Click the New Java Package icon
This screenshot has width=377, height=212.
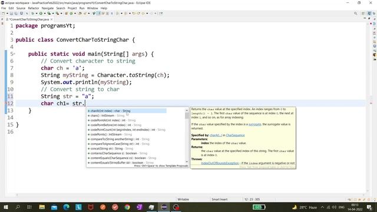coord(67,14)
